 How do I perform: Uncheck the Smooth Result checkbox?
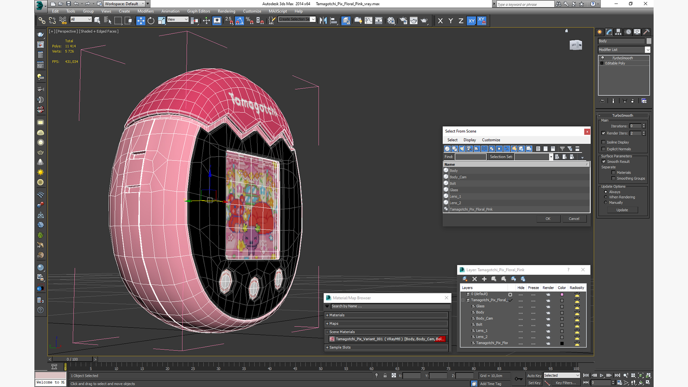[x=603, y=162]
